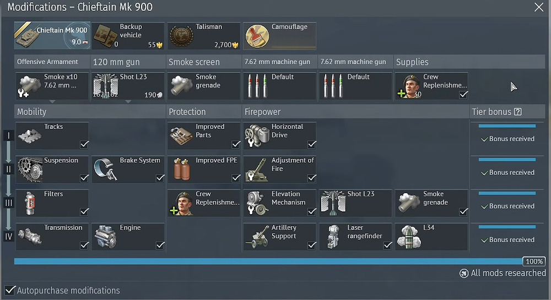551x300 pixels.
Task: Open the Camouflage tab
Action: point(280,36)
